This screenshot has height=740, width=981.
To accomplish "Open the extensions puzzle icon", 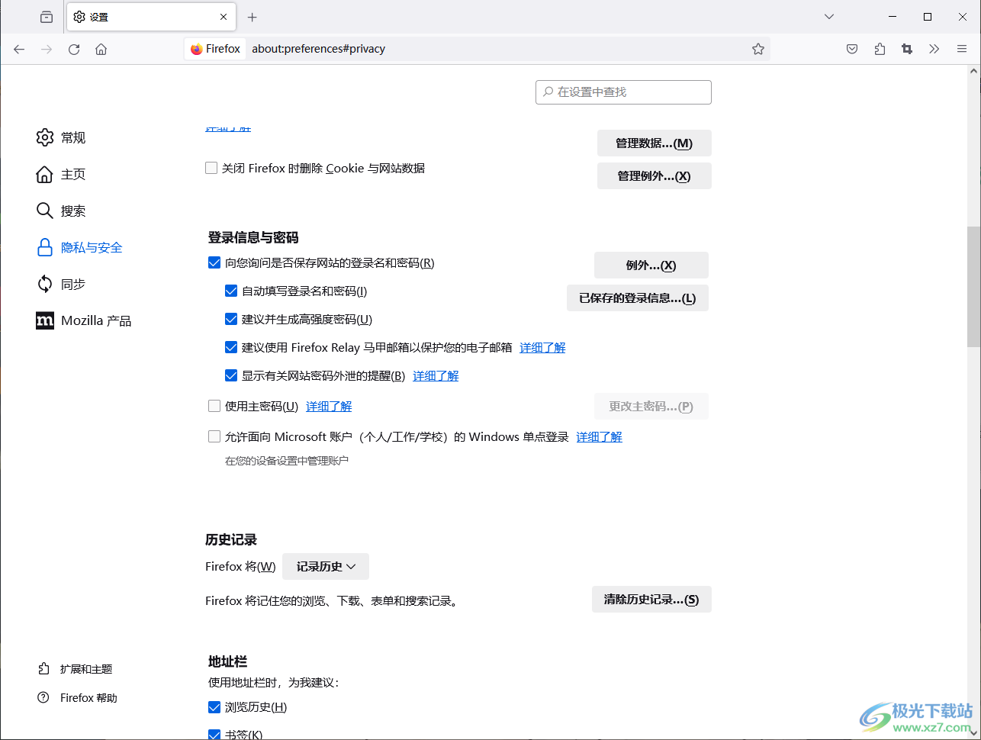I will [x=880, y=49].
